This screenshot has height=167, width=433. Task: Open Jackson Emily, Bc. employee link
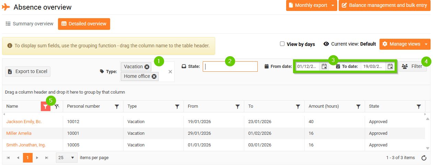[24, 122]
